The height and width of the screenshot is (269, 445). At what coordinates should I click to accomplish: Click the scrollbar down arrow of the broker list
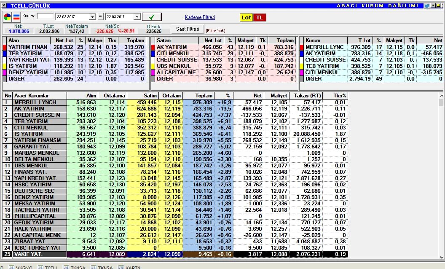441,257
